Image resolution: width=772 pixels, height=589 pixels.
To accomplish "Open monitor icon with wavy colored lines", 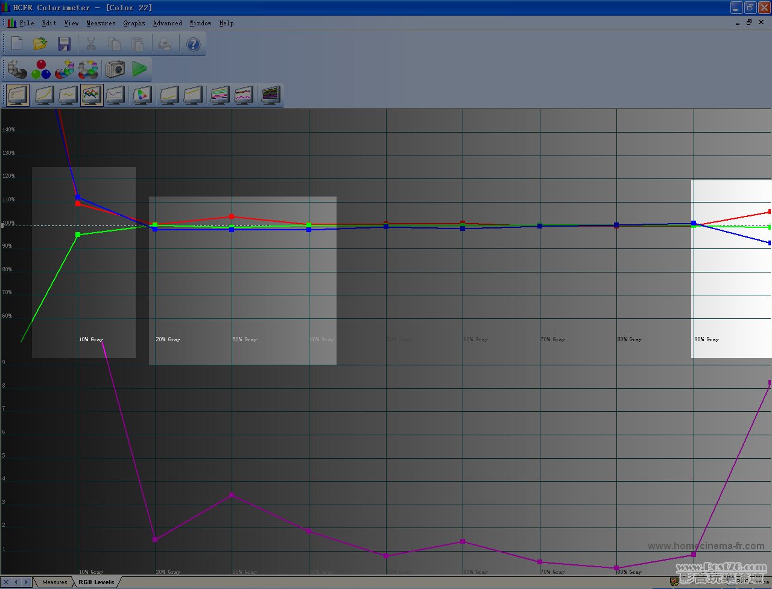I will click(243, 95).
